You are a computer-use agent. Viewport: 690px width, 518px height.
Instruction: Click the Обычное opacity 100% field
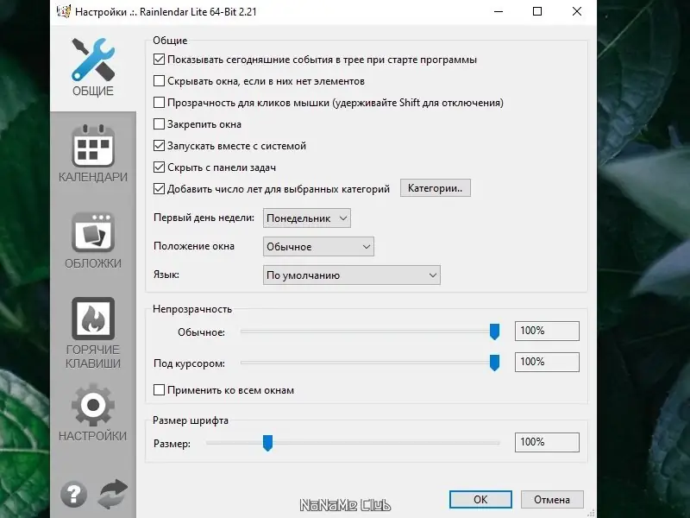pyautogui.click(x=547, y=331)
